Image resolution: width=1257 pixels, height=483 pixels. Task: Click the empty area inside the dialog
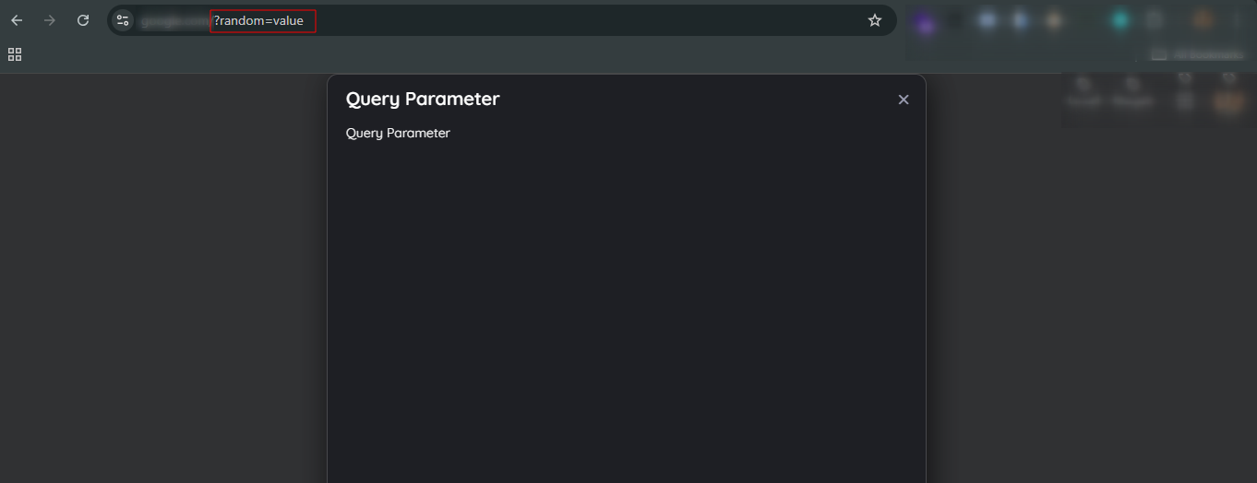point(626,313)
